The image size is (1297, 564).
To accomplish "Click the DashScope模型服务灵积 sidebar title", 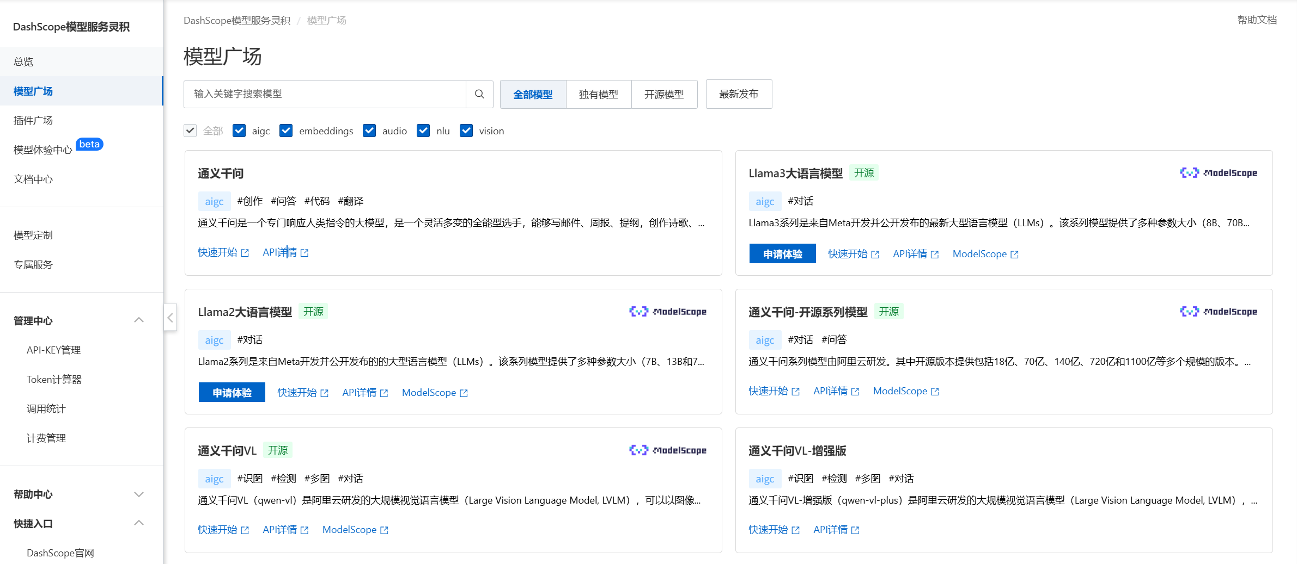I will point(71,27).
